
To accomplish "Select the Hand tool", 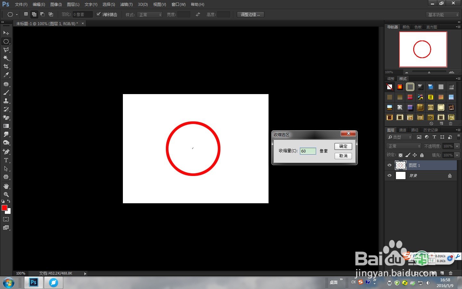I will 6,186.
